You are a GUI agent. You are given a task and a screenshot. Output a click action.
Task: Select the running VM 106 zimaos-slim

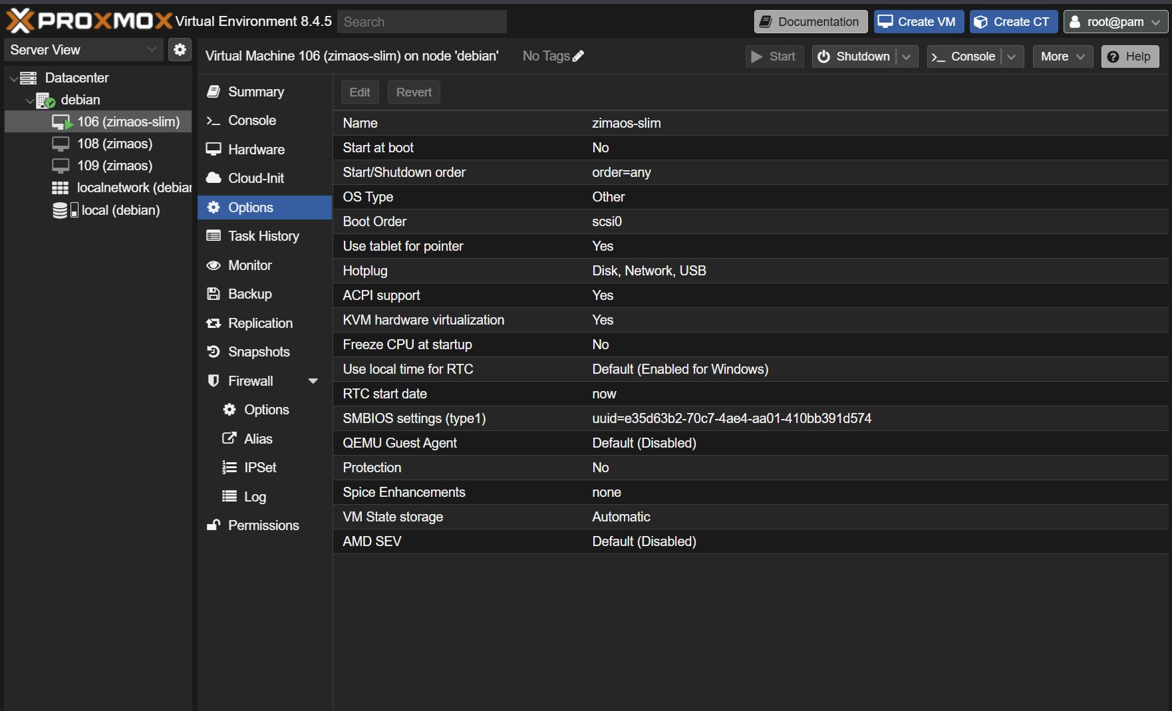tap(128, 122)
